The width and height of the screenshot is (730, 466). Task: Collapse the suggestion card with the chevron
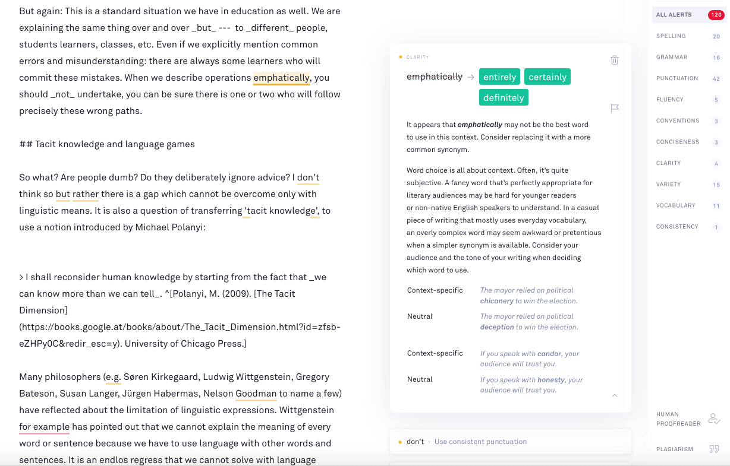click(x=615, y=395)
